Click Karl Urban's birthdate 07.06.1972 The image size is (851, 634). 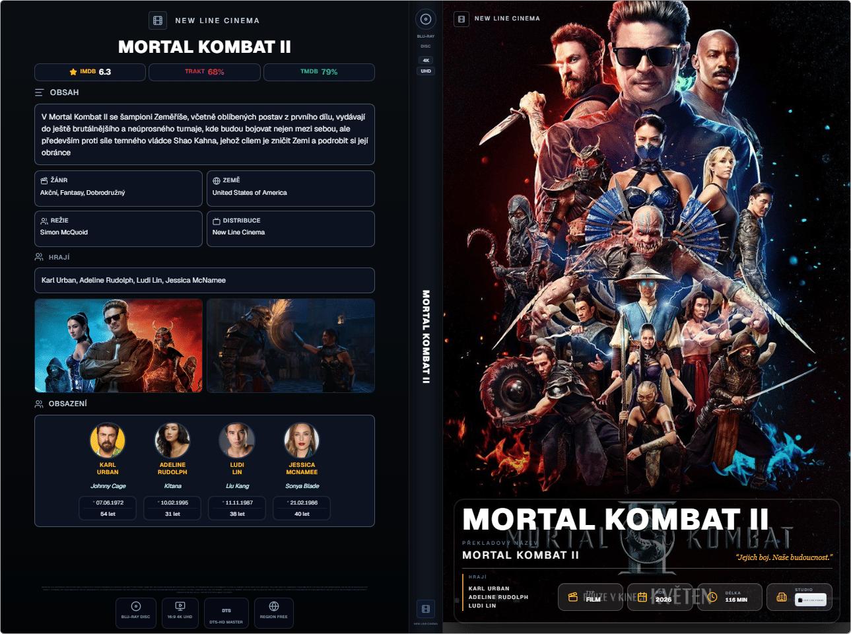pos(110,503)
